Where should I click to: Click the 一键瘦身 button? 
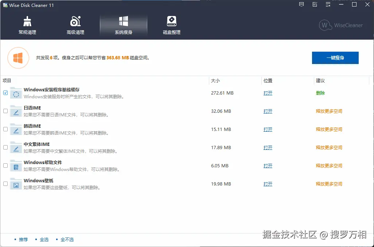pyautogui.click(x=335, y=58)
